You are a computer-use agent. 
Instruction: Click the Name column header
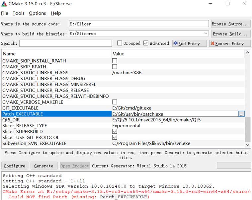tap(56, 54)
